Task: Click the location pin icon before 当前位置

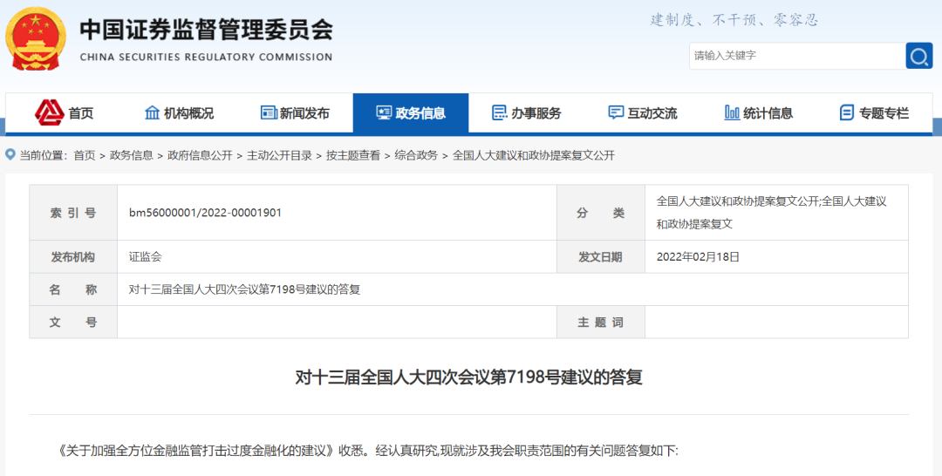Action: tap(10, 155)
